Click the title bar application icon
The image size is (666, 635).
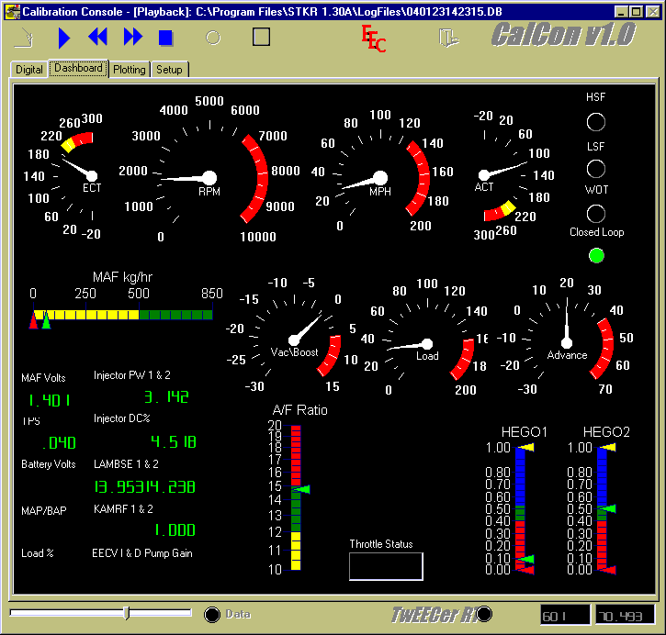point(12,11)
